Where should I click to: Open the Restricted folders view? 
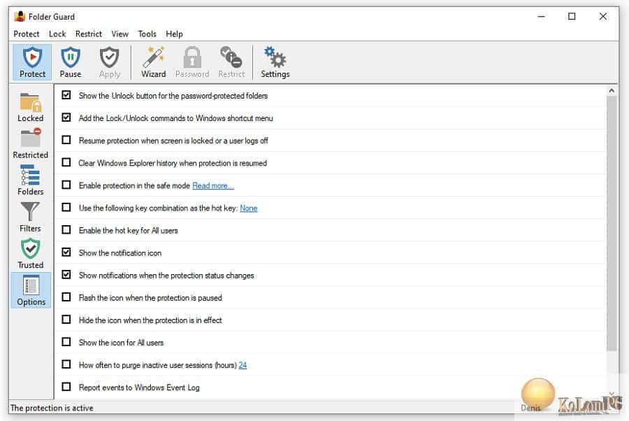31,143
